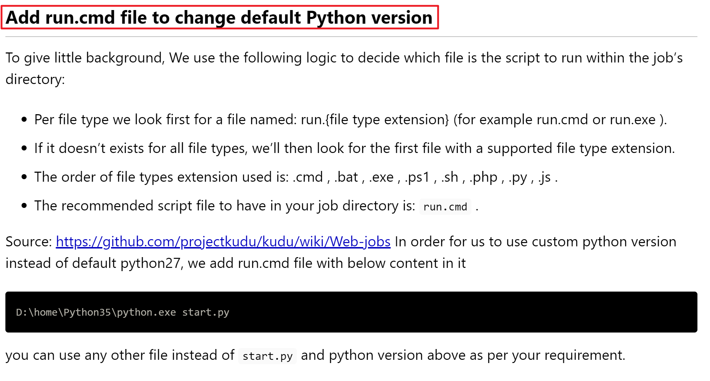The width and height of the screenshot is (710, 381).
Task: Click the 'To give little background' paragraph
Action: tap(252, 58)
